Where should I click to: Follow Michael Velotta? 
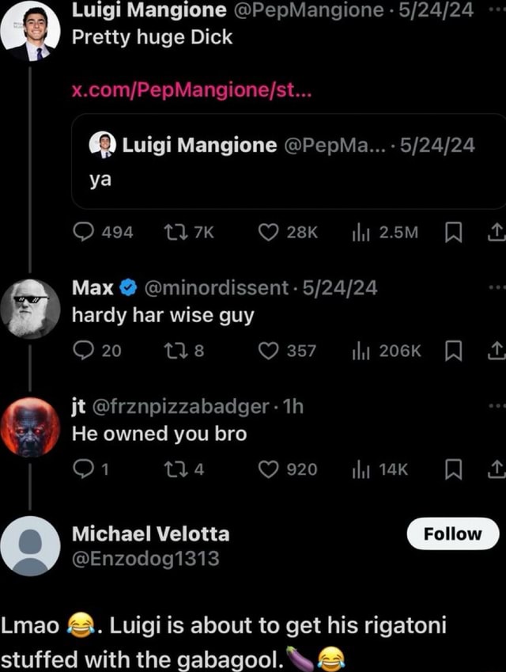click(x=452, y=534)
